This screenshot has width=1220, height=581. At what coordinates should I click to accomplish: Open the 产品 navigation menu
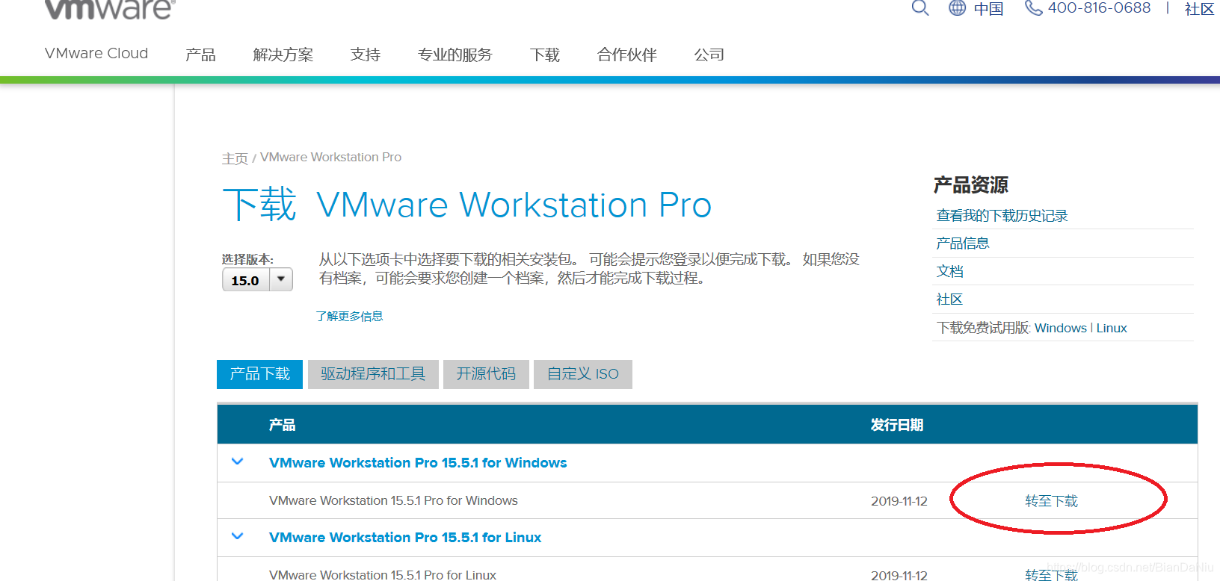(x=200, y=55)
